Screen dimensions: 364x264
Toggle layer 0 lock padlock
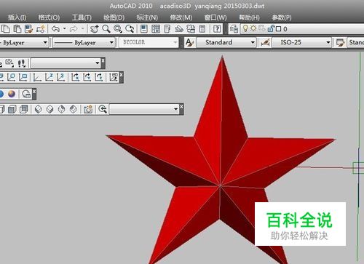(x=271, y=28)
